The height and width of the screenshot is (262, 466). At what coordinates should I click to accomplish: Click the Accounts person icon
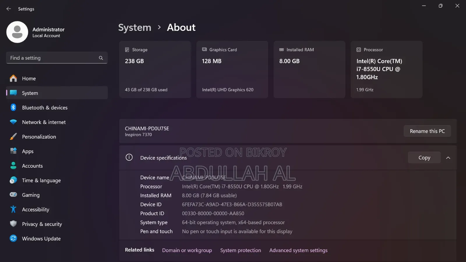tap(13, 166)
